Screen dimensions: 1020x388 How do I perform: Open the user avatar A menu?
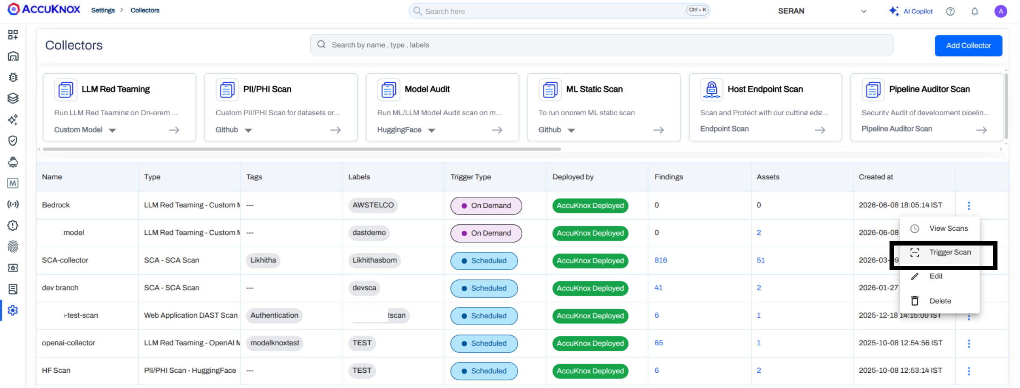pos(1001,11)
